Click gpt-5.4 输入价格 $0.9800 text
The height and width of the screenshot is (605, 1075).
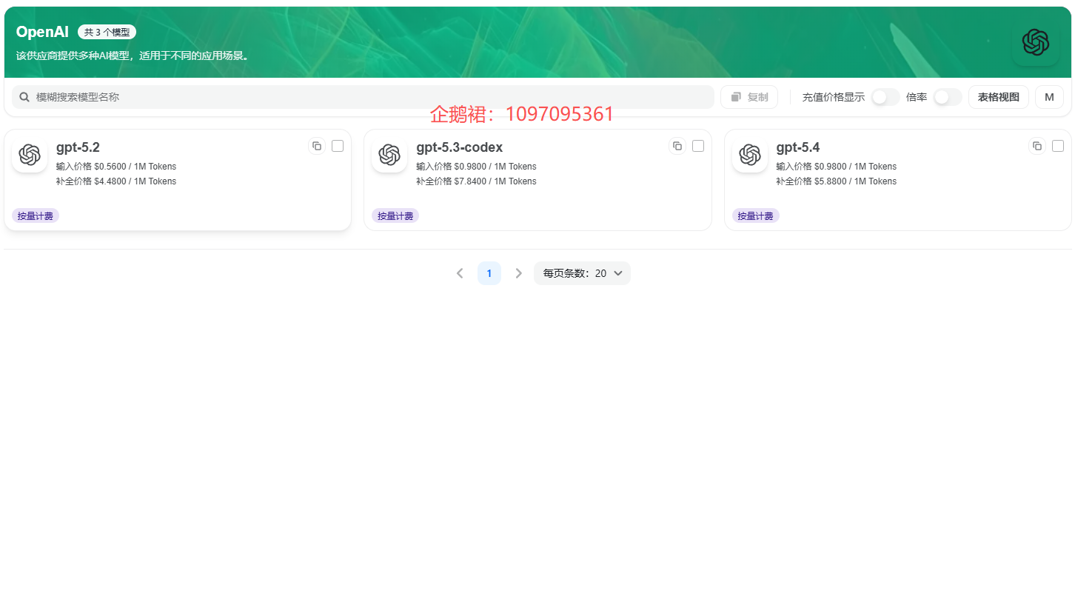click(837, 167)
